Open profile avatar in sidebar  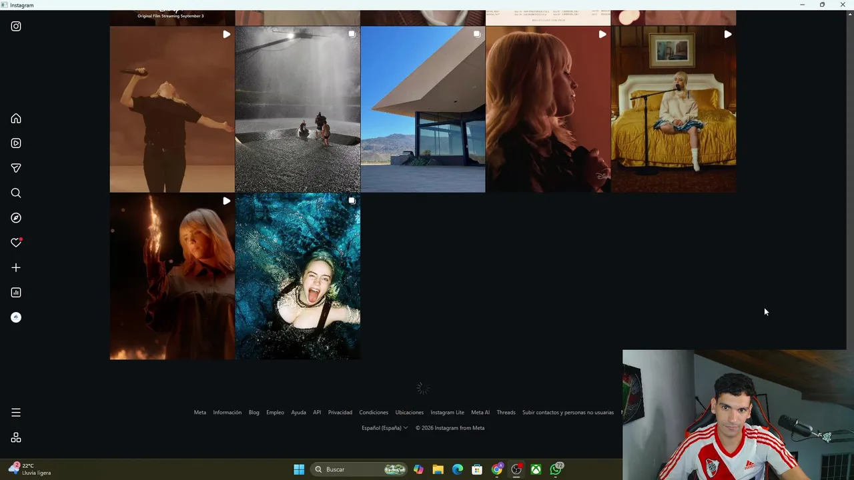click(16, 317)
